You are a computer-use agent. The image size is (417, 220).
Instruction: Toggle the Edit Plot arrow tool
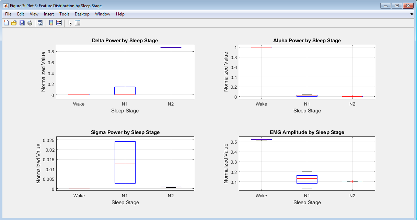[70, 23]
